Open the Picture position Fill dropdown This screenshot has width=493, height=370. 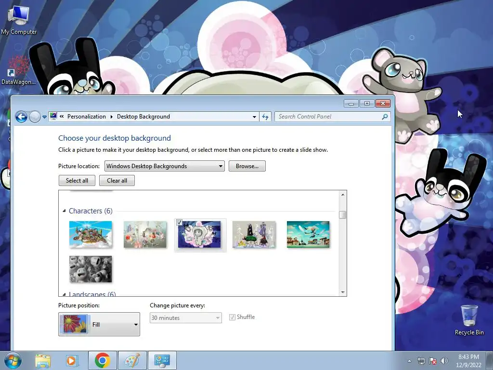pos(99,324)
